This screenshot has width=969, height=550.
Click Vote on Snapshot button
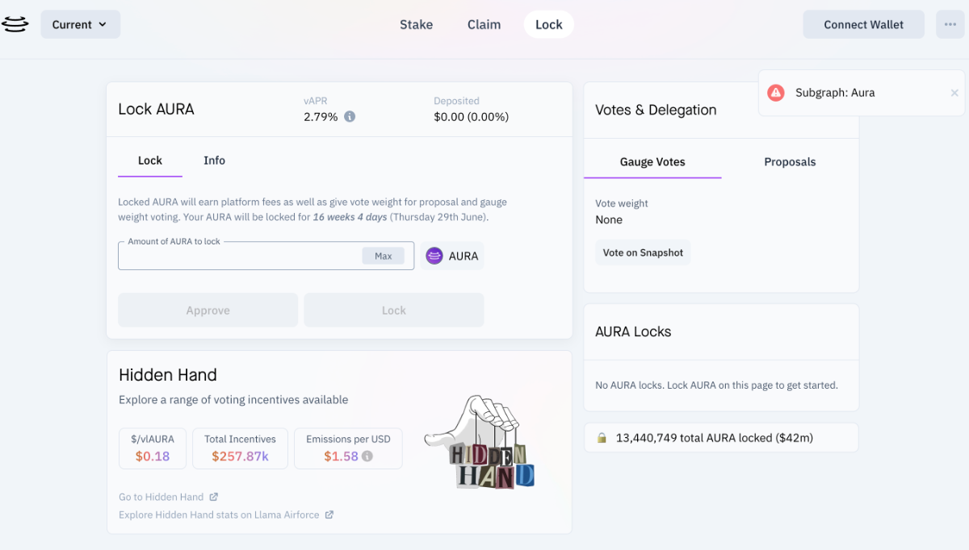(x=643, y=252)
